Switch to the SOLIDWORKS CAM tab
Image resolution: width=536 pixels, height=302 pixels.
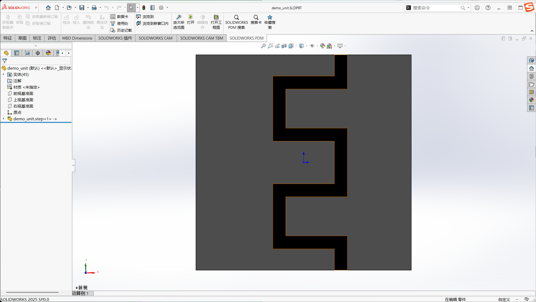click(155, 38)
